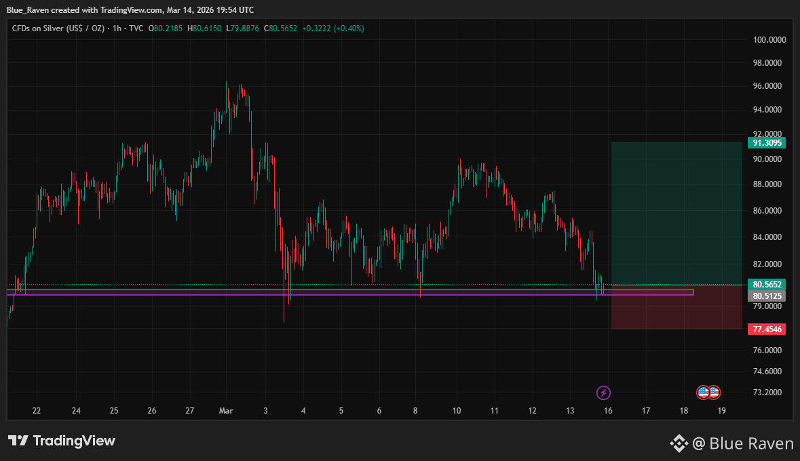The height and width of the screenshot is (461, 800).
Task: Click the 22 date on time axis
Action: click(36, 411)
